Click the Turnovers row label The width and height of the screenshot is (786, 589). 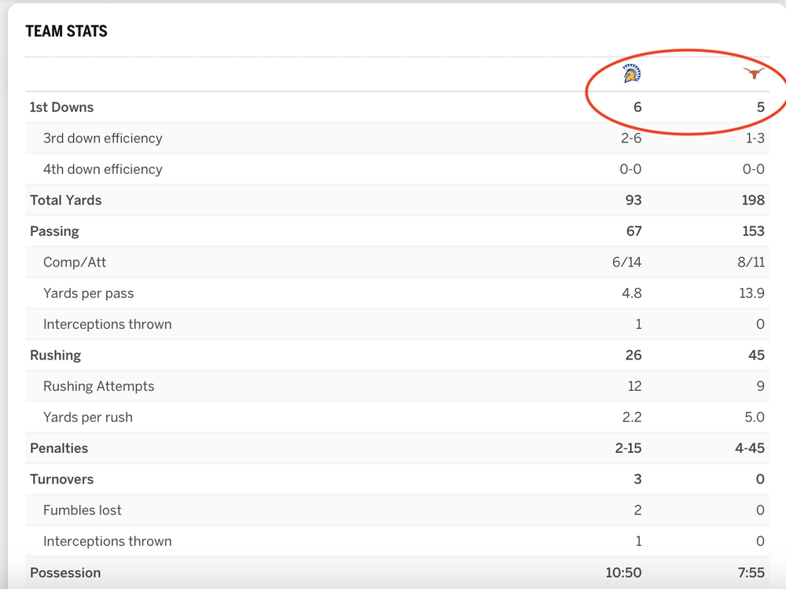(62, 480)
